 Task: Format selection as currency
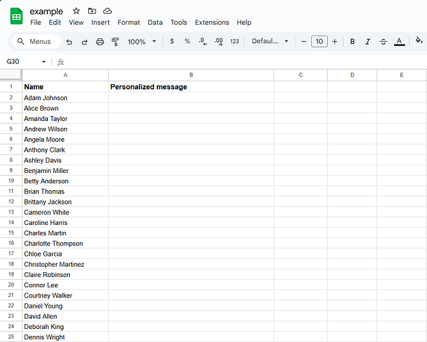171,42
